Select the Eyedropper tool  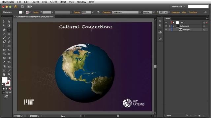pyautogui.click(x=4, y=62)
